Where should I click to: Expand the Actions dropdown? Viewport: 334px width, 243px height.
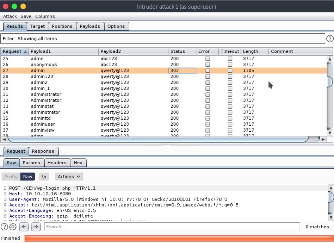coord(69,177)
